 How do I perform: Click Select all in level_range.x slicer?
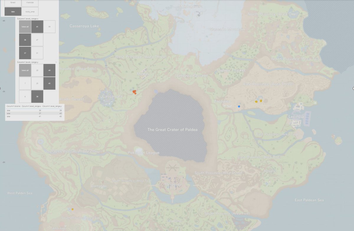pyautogui.click(x=25, y=27)
